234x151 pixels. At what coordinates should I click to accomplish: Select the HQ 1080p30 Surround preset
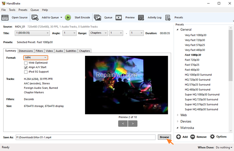click(198, 75)
